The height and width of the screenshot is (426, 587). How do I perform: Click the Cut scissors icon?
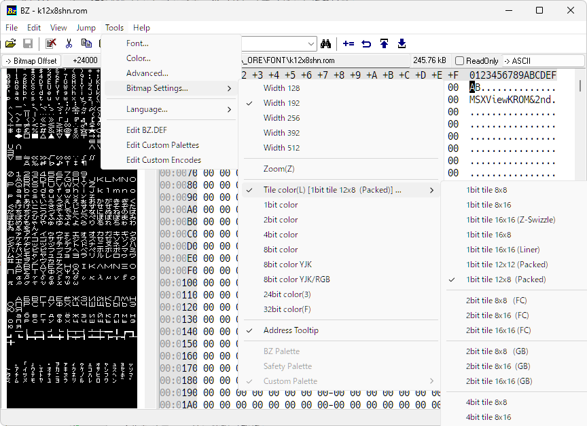coord(69,43)
